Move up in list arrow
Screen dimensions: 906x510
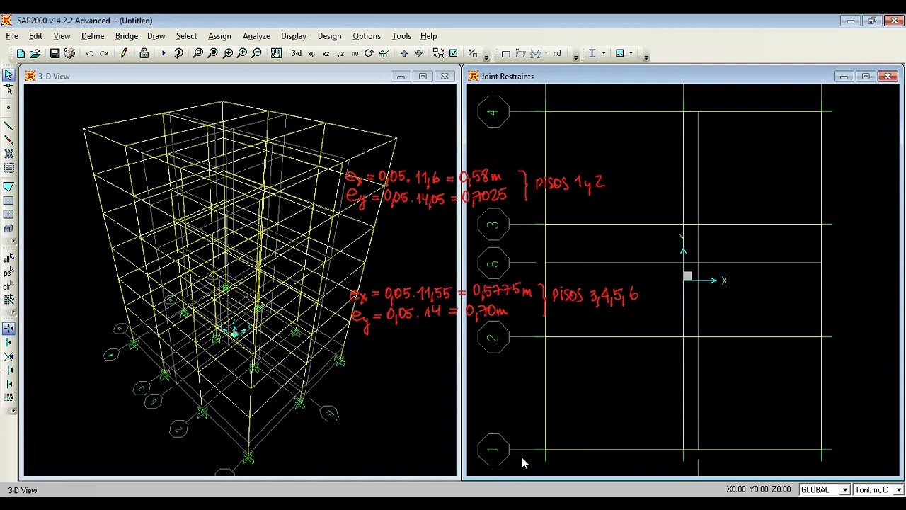pos(404,54)
